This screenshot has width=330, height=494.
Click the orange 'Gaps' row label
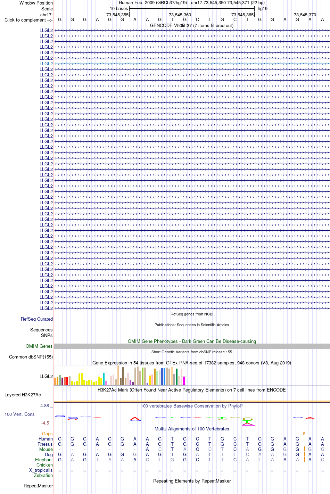(47, 434)
